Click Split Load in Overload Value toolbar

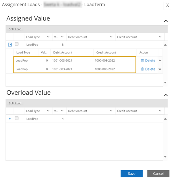click(x=15, y=103)
